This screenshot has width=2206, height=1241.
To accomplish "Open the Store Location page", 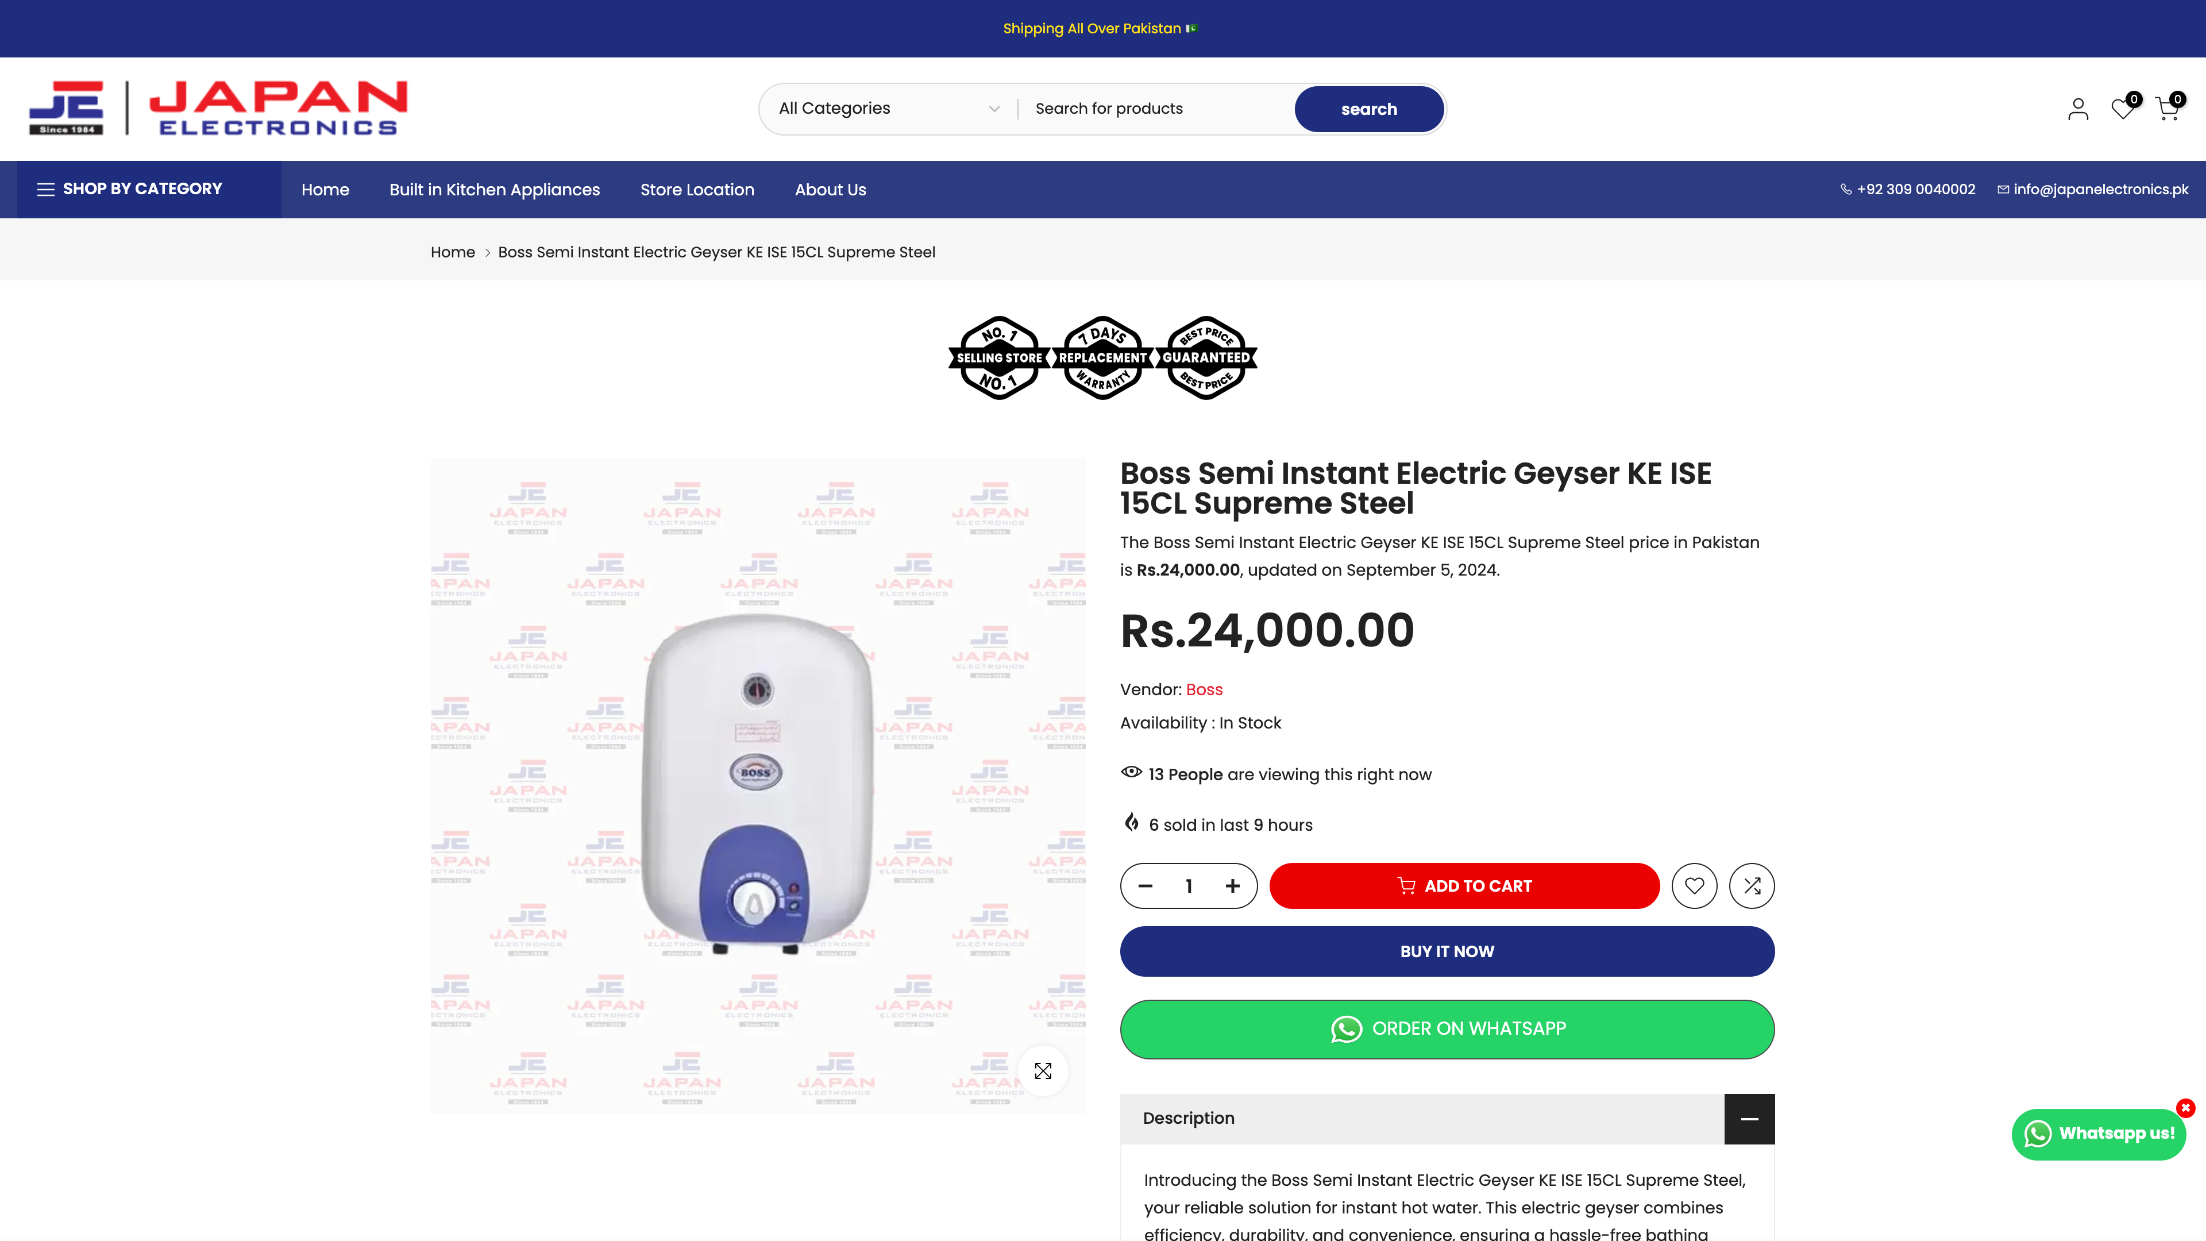I will [x=697, y=190].
